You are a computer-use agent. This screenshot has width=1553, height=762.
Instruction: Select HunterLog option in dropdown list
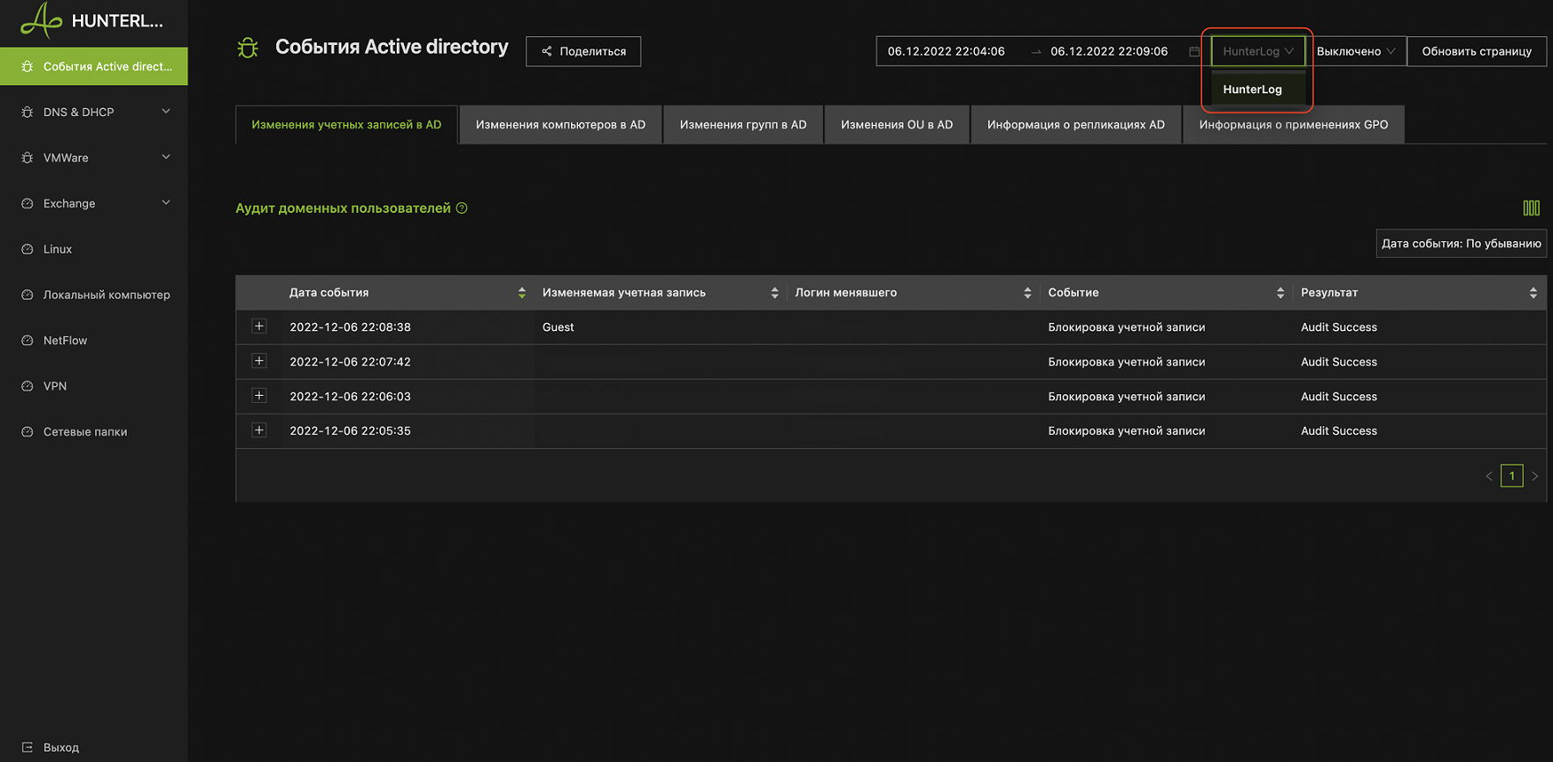coord(1258,90)
